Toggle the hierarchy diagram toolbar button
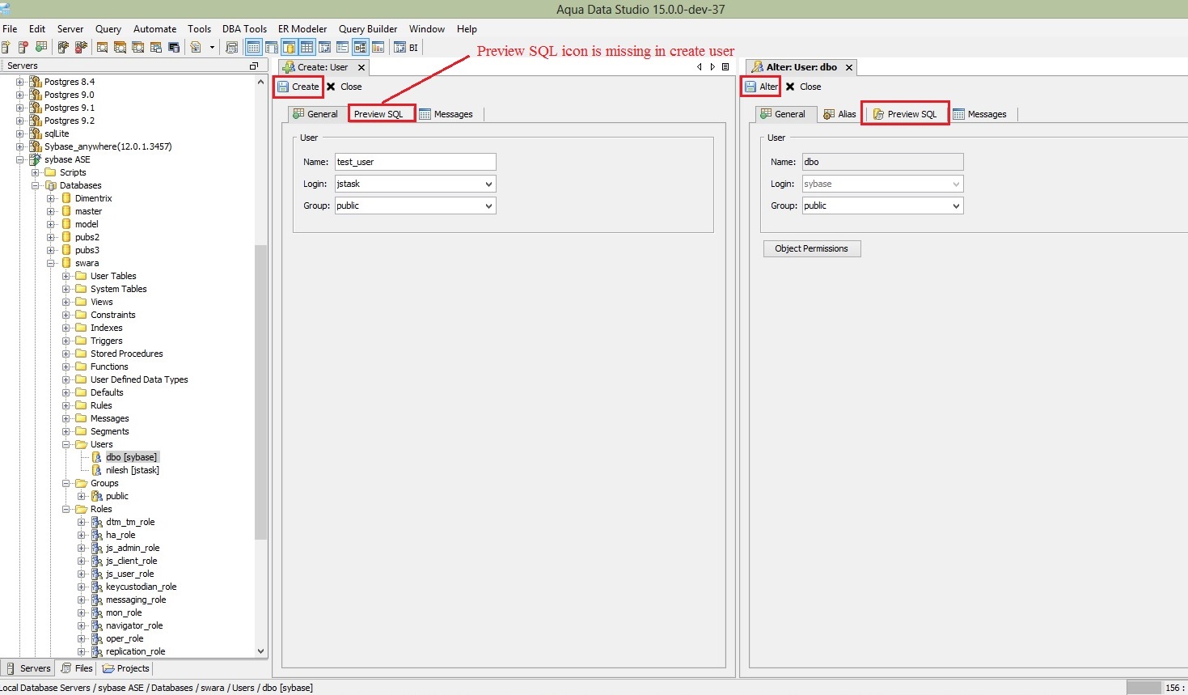 pyautogui.click(x=360, y=48)
